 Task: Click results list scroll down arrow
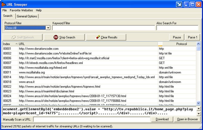coord(198,103)
